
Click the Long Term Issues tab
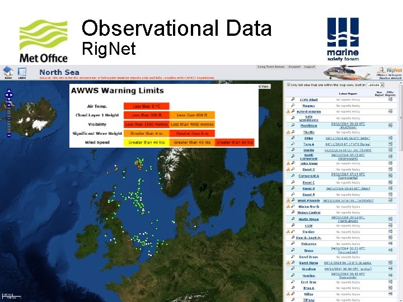271,67
